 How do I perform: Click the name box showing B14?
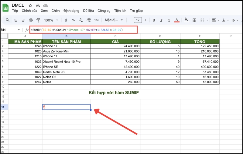9,30
